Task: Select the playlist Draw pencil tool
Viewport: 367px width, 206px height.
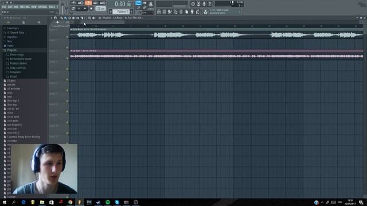Action: point(61,18)
